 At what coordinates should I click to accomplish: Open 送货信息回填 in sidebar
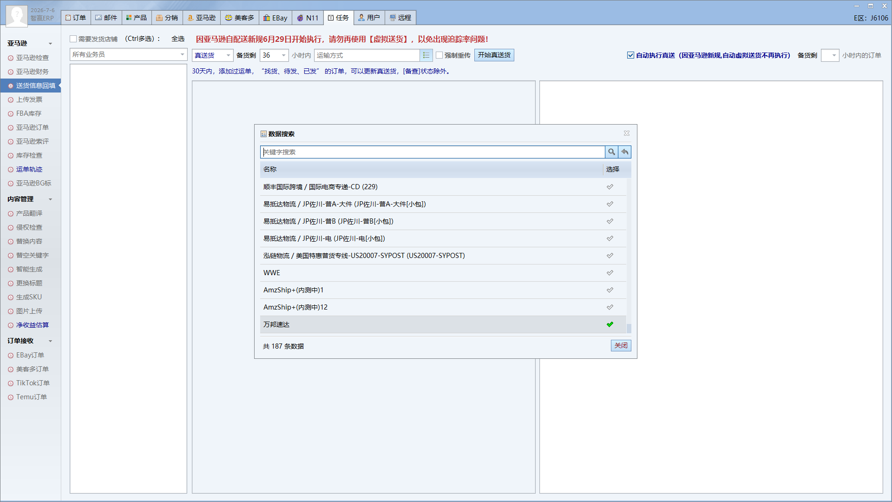31,86
